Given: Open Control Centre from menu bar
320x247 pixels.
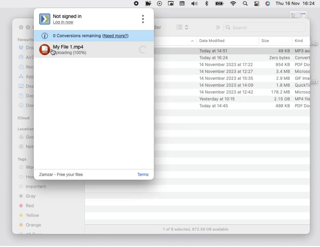Looking at the screenshot, I should coord(257,3).
